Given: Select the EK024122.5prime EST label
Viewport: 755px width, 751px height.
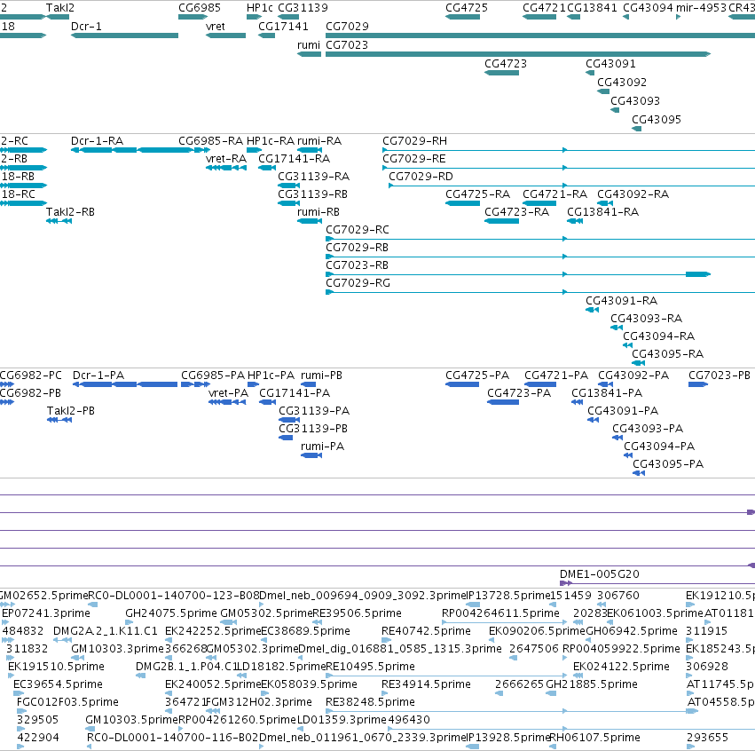Looking at the screenshot, I should [621, 667].
